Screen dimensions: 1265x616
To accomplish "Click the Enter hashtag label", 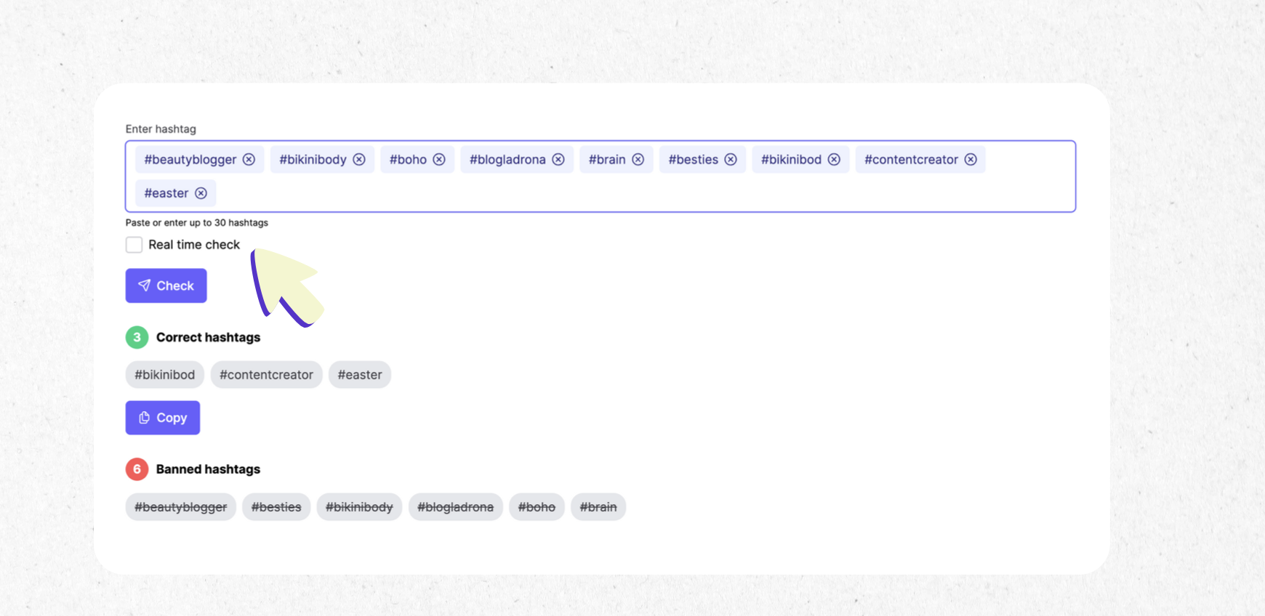I will click(161, 129).
